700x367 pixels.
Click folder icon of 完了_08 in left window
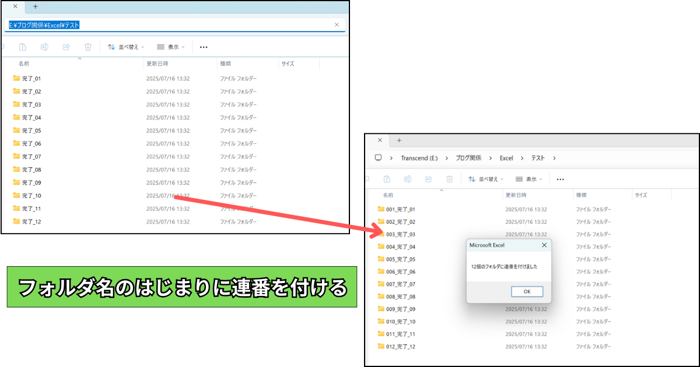(x=16, y=170)
